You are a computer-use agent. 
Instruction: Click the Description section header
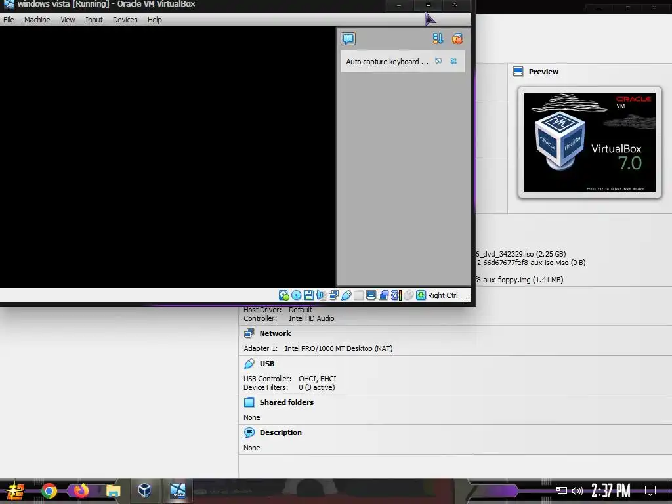click(x=281, y=432)
